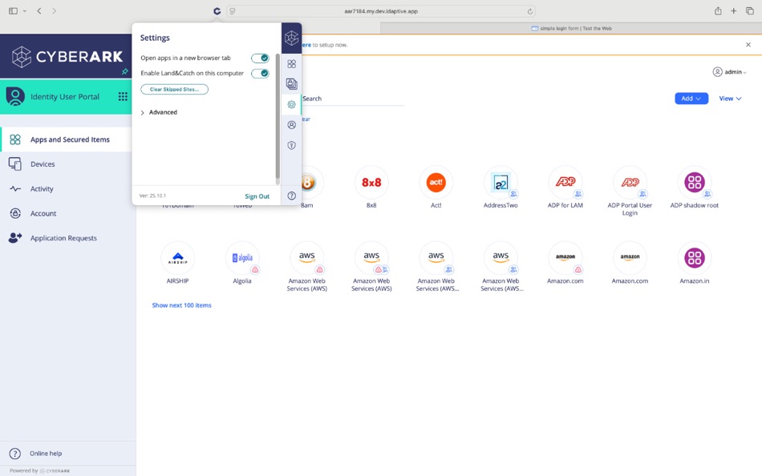Switch to the Activity section
This screenshot has height=476, width=762.
pos(47,188)
